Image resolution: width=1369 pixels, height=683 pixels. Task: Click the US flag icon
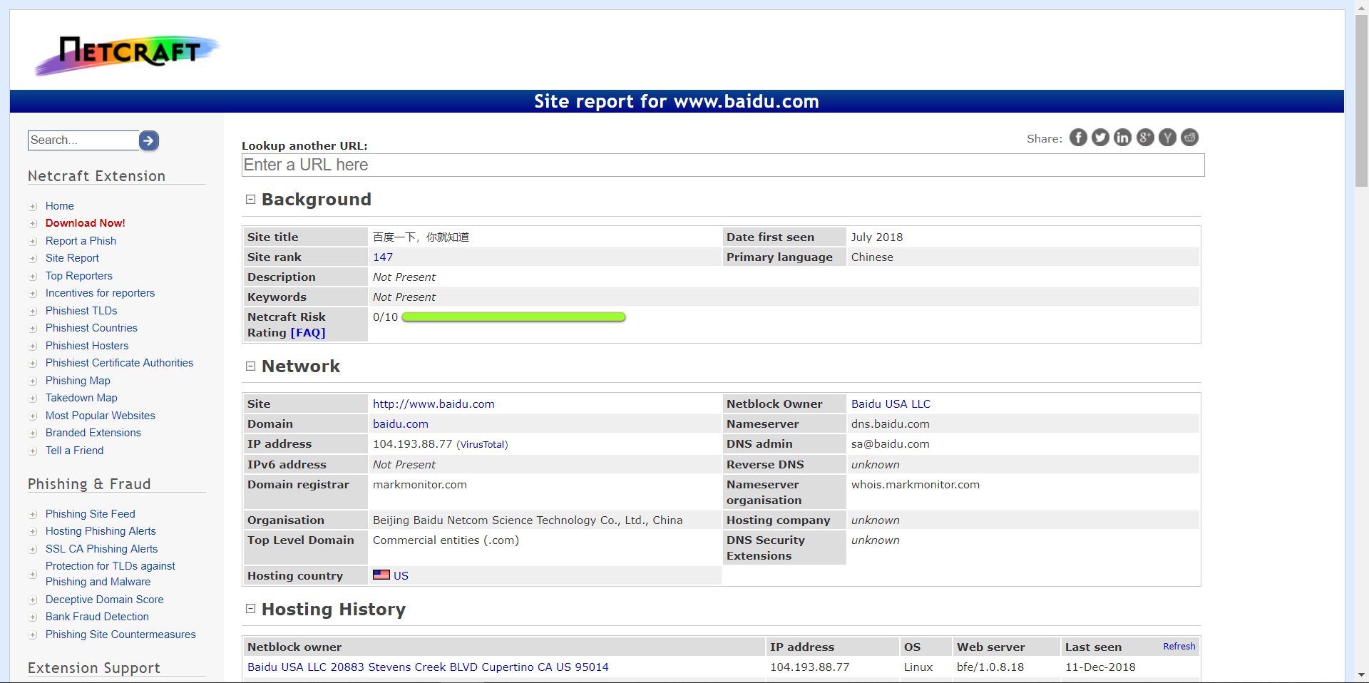(381, 575)
